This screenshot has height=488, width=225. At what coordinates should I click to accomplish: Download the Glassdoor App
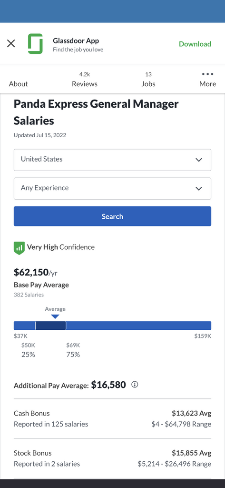pos(195,44)
